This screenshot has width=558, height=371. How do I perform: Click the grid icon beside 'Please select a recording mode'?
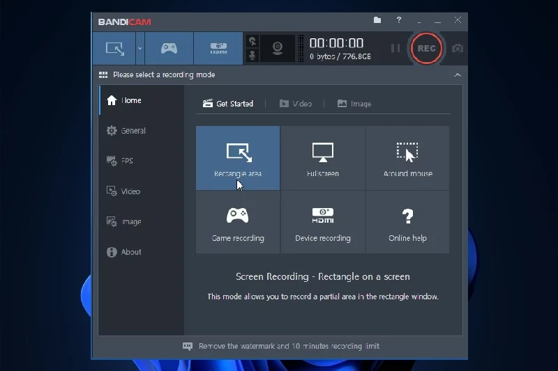pos(103,74)
